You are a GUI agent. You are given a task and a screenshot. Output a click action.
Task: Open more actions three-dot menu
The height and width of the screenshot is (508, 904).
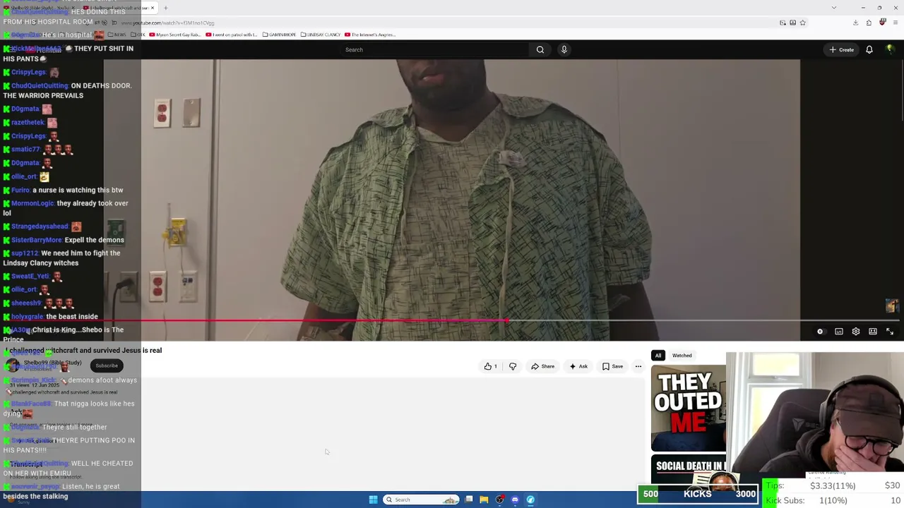pyautogui.click(x=638, y=366)
